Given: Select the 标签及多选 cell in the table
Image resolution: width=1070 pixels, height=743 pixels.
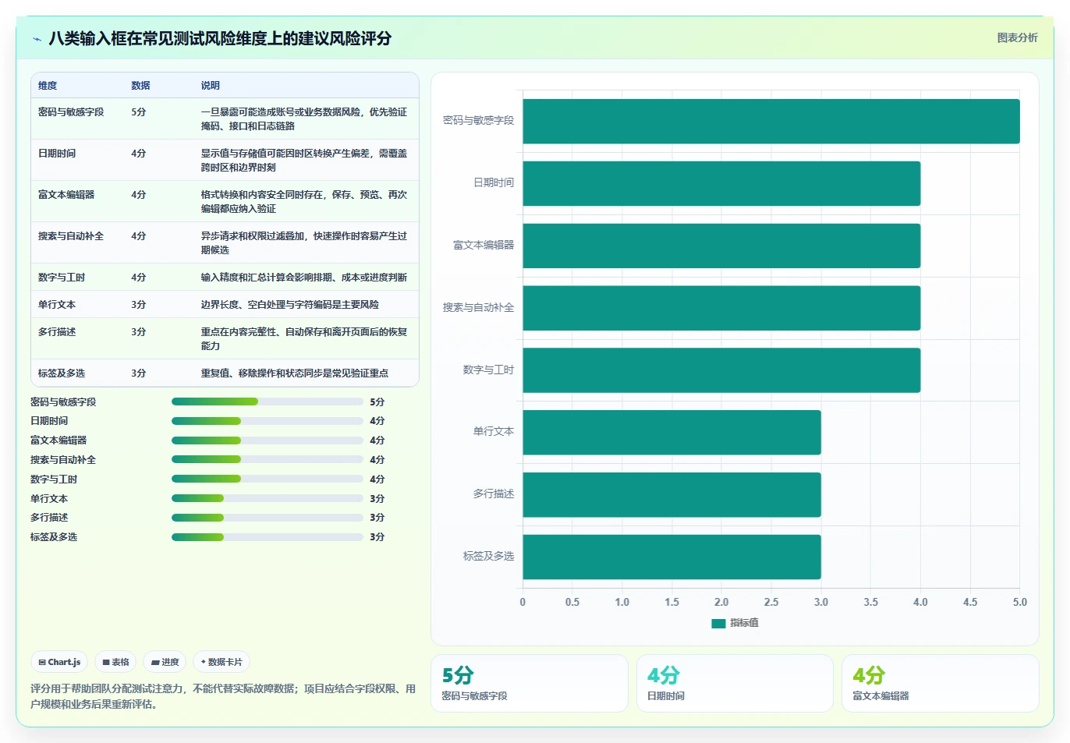Looking at the screenshot, I should [62, 373].
